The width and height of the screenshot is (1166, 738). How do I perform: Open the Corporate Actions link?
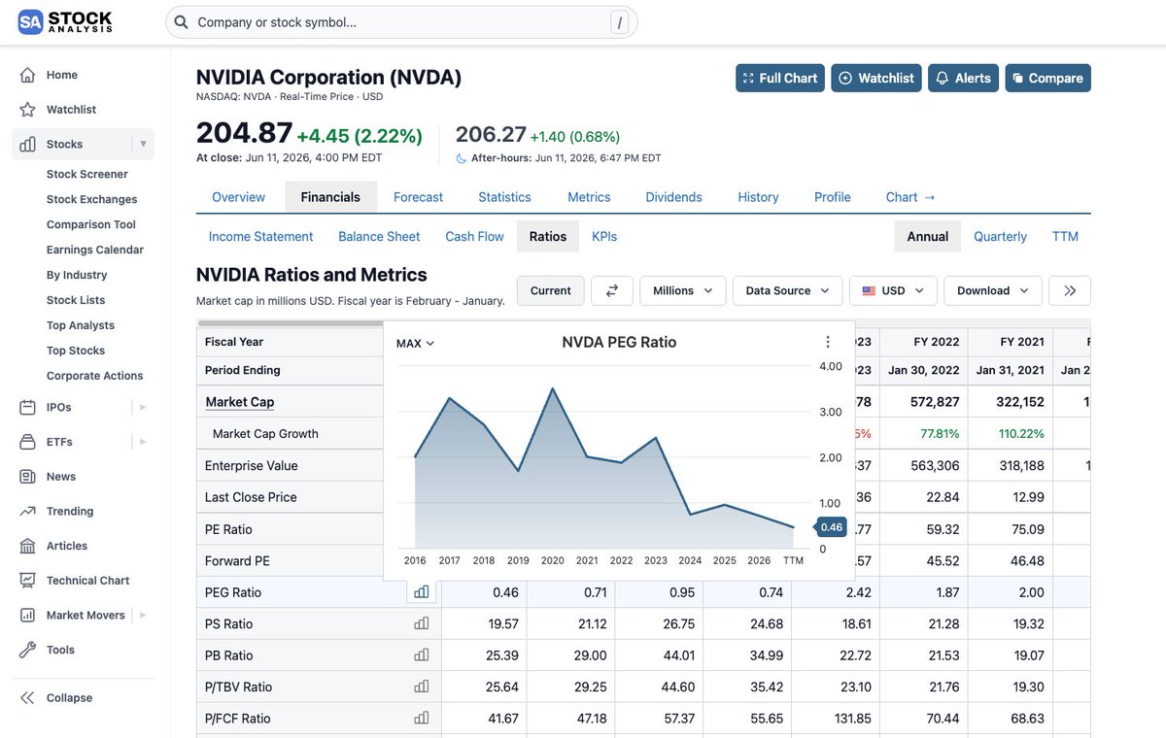pyautogui.click(x=95, y=376)
